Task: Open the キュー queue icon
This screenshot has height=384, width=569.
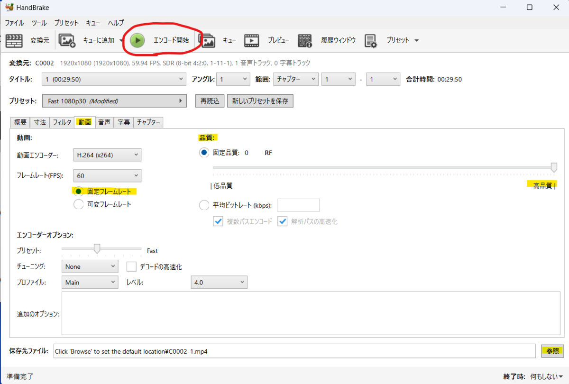Action: [207, 41]
